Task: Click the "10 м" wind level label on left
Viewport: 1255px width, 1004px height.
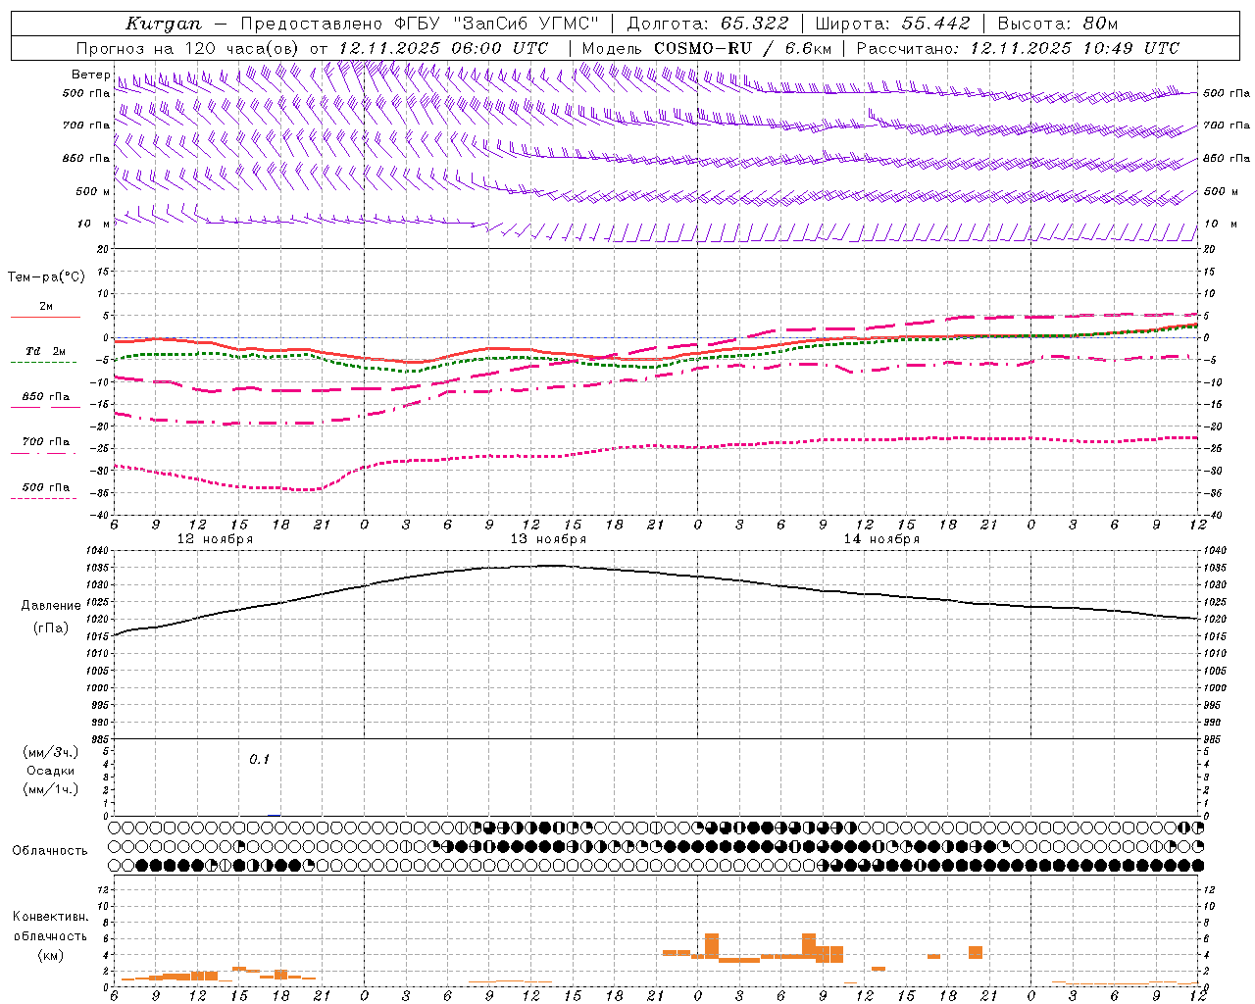Action: pyautogui.click(x=93, y=225)
